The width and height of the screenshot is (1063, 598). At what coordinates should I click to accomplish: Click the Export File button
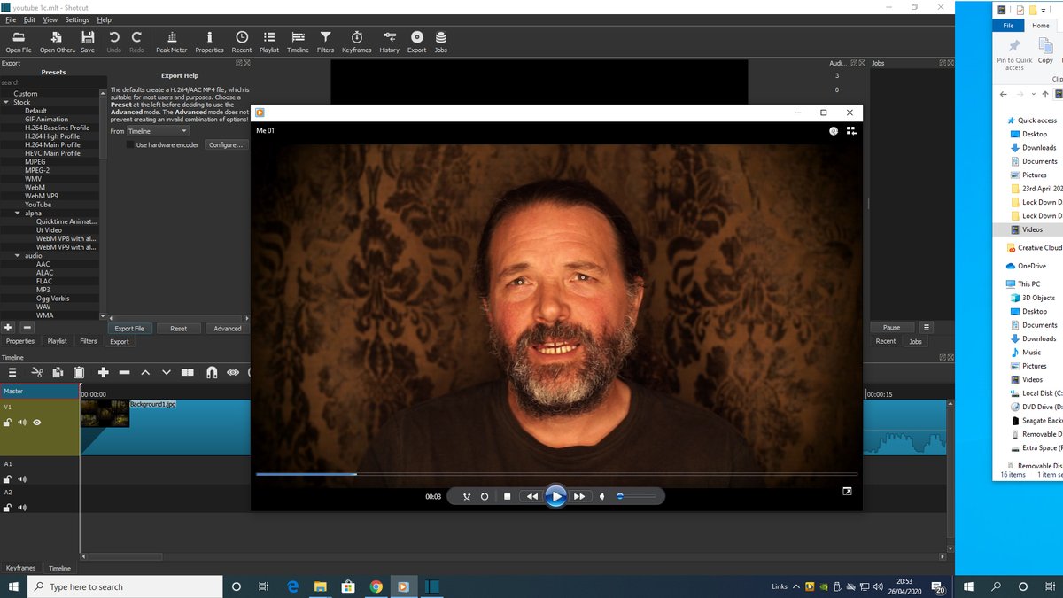click(129, 328)
